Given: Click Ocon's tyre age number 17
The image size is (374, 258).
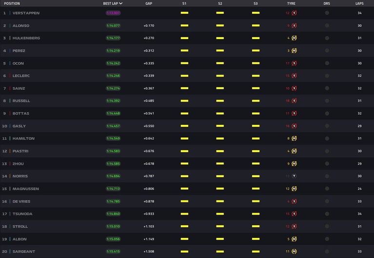Looking at the screenshot, I should pyautogui.click(x=287, y=63).
